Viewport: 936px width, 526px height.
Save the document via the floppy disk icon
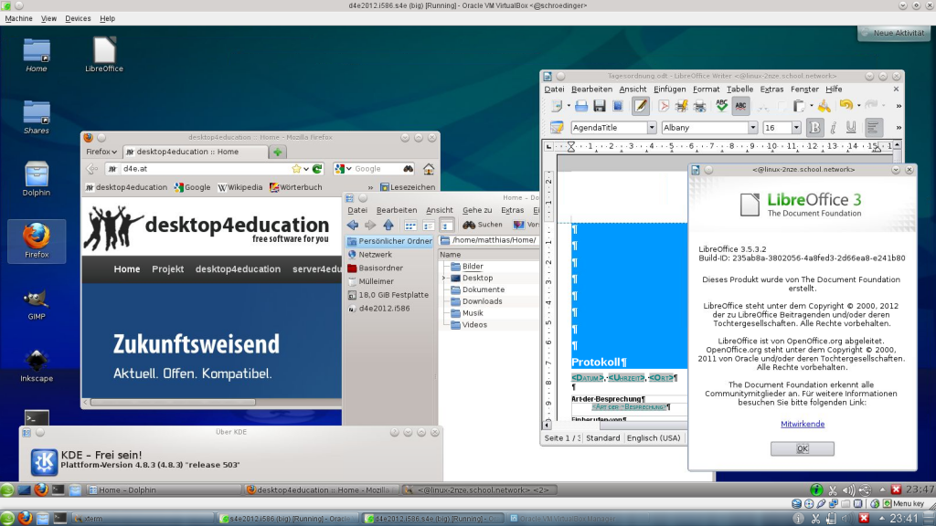pos(600,106)
